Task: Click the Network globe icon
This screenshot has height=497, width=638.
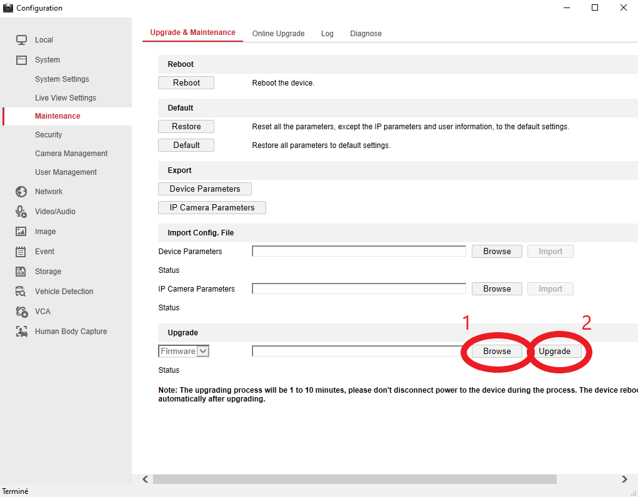Action: (21, 192)
